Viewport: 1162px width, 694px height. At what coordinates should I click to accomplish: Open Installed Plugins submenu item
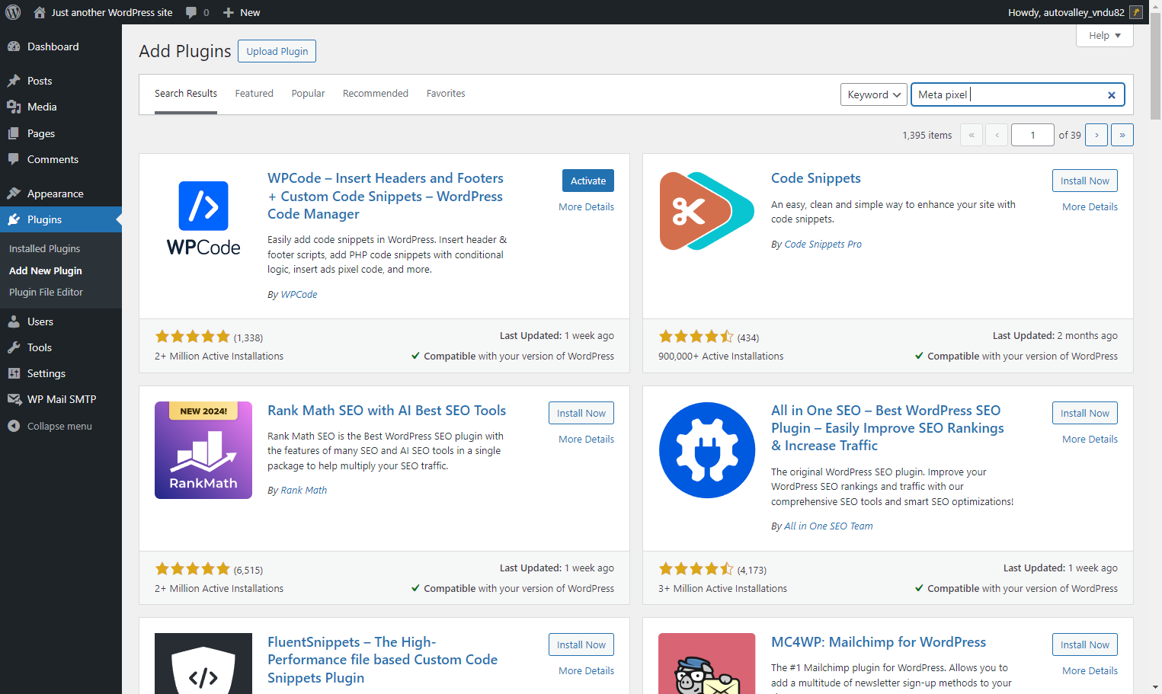click(x=44, y=248)
